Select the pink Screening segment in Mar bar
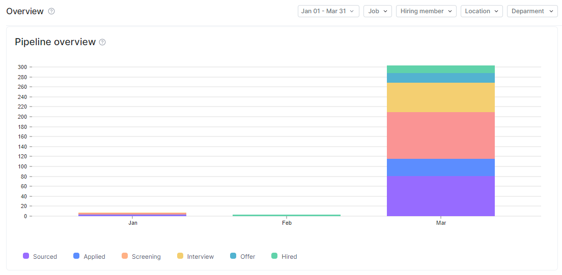The width and height of the screenshot is (562, 275). pyautogui.click(x=441, y=135)
